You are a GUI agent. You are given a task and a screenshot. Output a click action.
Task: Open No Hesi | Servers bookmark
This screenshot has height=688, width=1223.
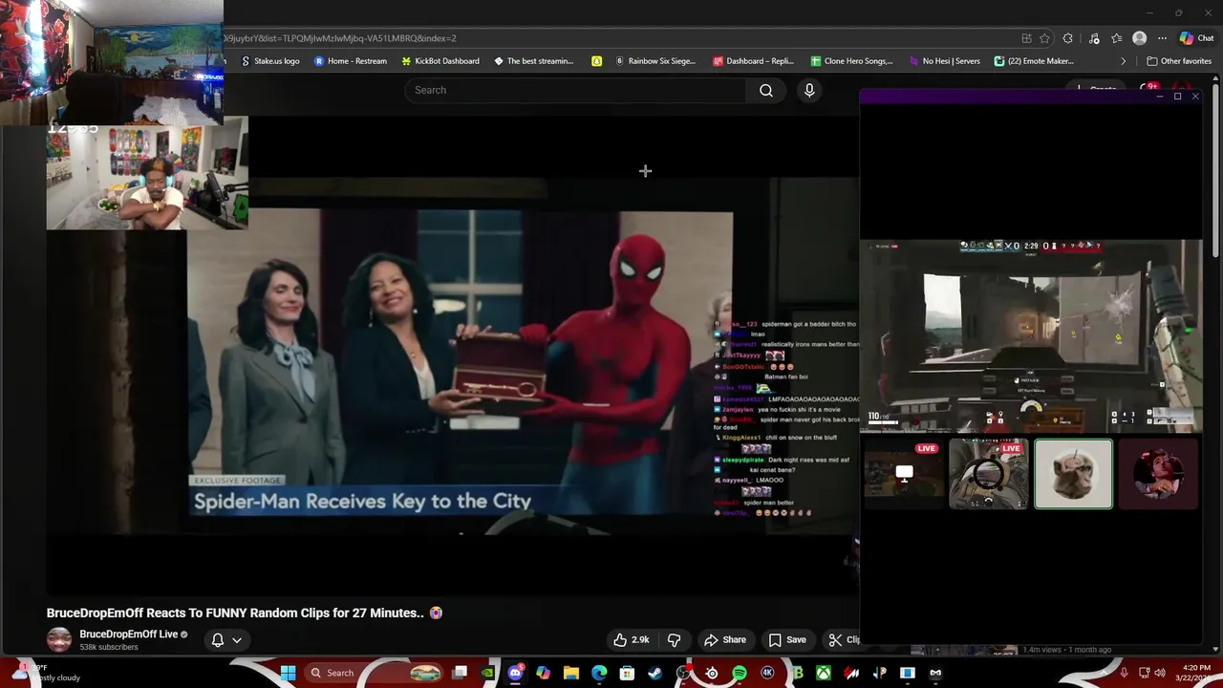point(945,61)
